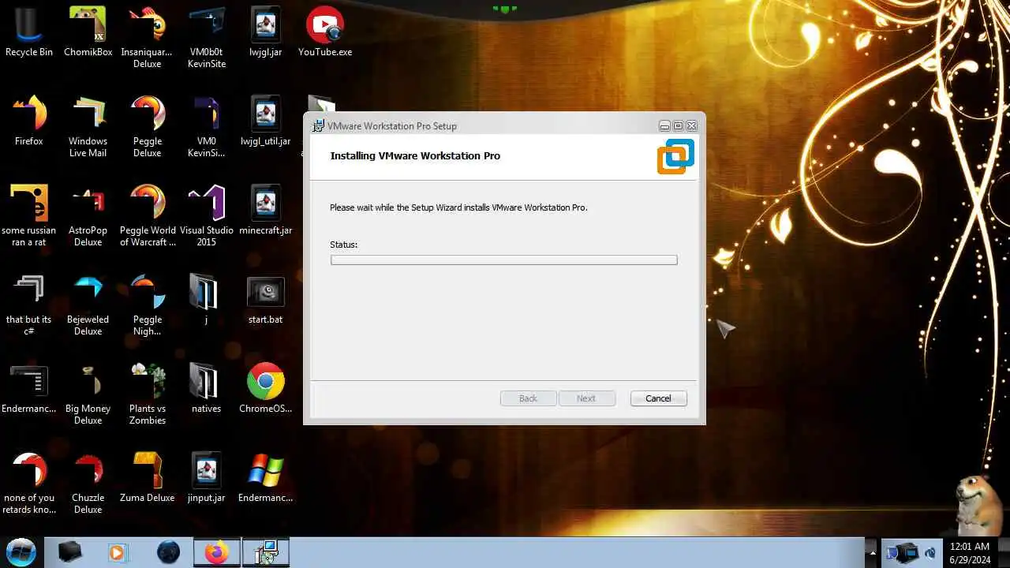The height and width of the screenshot is (568, 1010).
Task: Select the 'some russian ran a rat' icon
Action: (28, 215)
